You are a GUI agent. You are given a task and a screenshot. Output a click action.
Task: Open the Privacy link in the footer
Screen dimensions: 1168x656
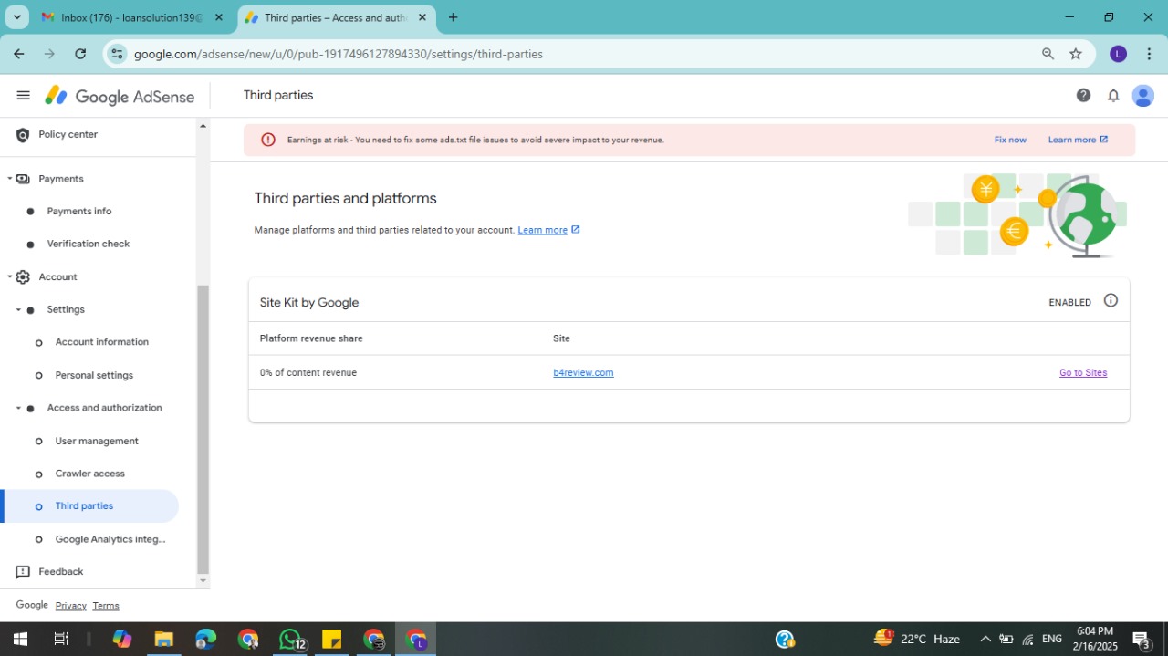coord(70,606)
